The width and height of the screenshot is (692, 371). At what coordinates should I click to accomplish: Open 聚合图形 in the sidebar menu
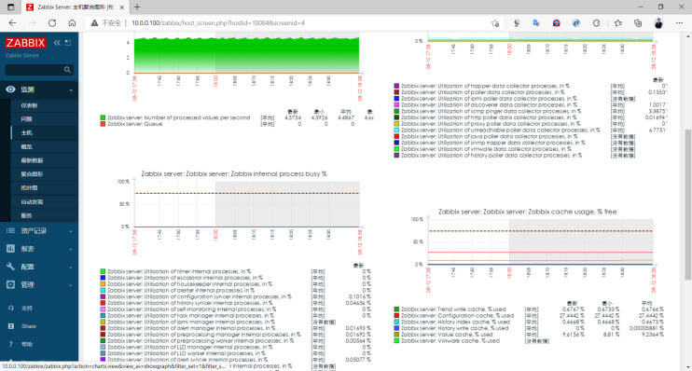[32, 174]
